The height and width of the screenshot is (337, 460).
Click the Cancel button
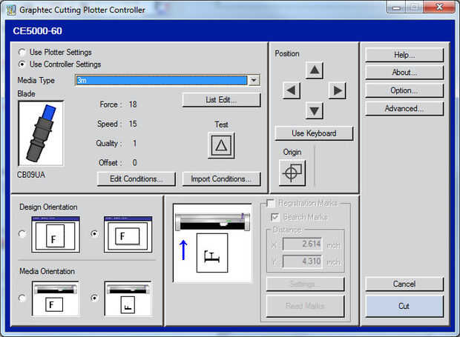tap(404, 284)
